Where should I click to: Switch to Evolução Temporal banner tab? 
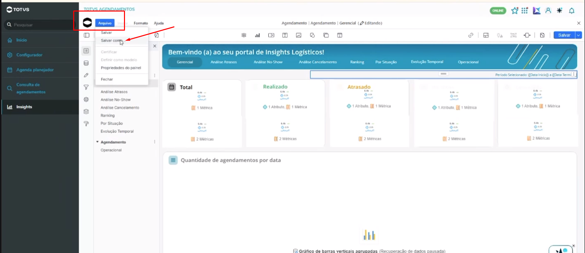(x=427, y=62)
